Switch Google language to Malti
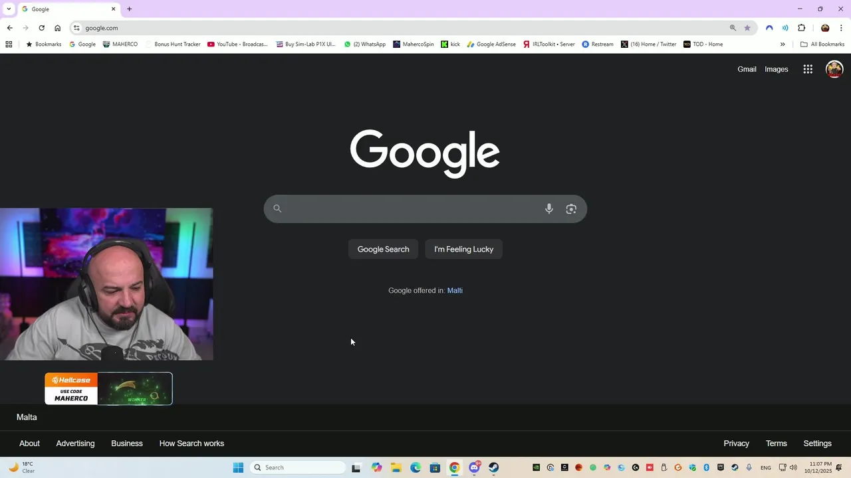The height and width of the screenshot is (478, 851). (x=455, y=290)
